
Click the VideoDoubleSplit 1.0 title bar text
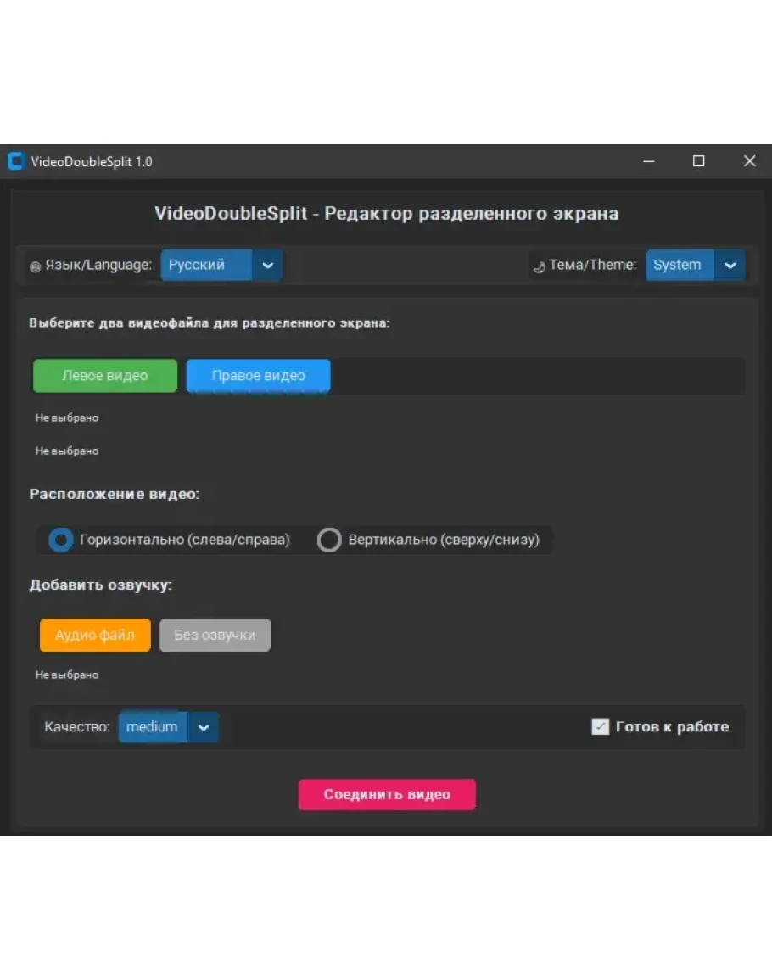pyautogui.click(x=92, y=161)
